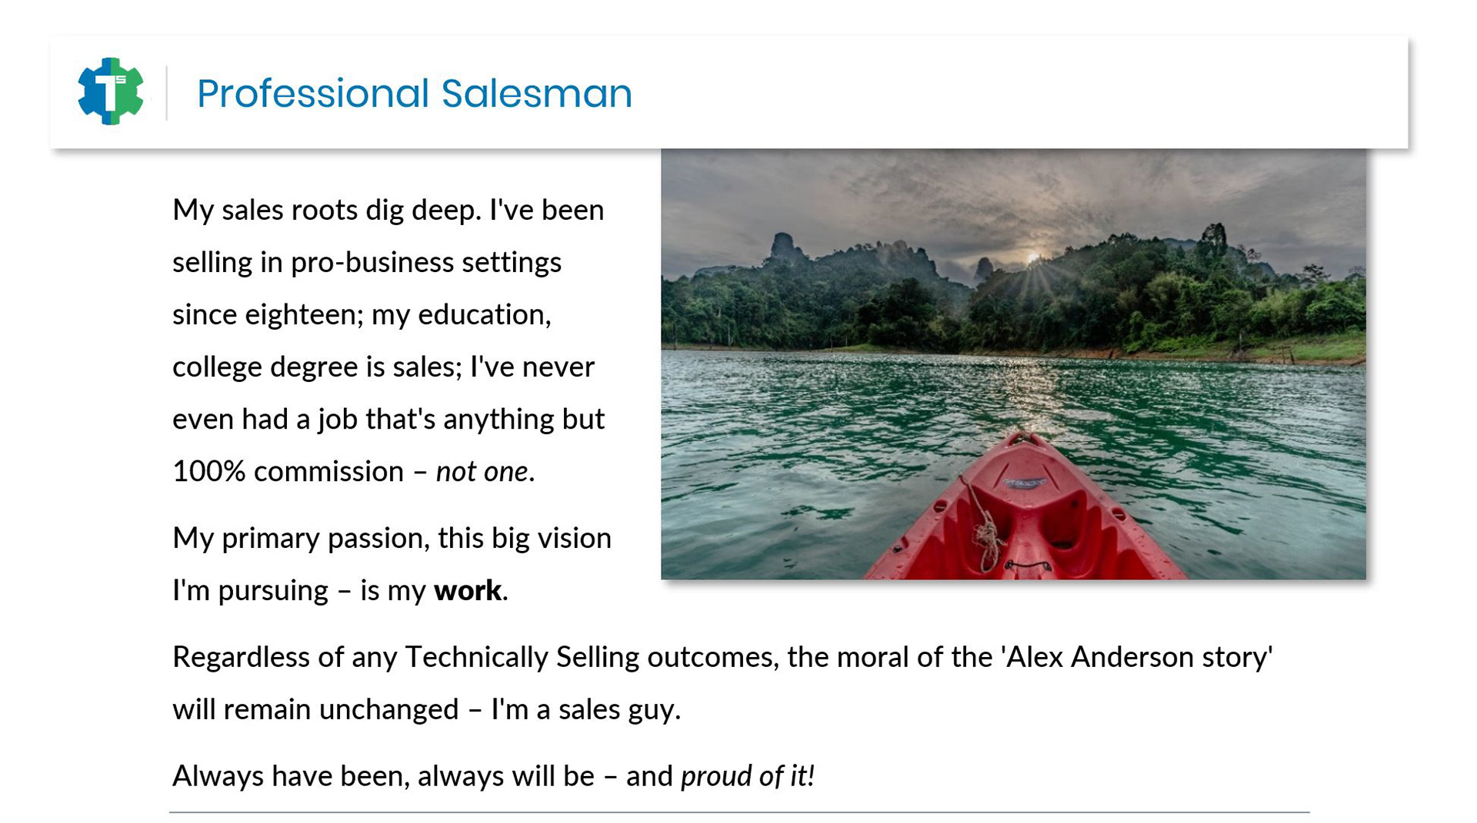
Task: Click the vertical separator beside the logo
Action: coord(167,93)
